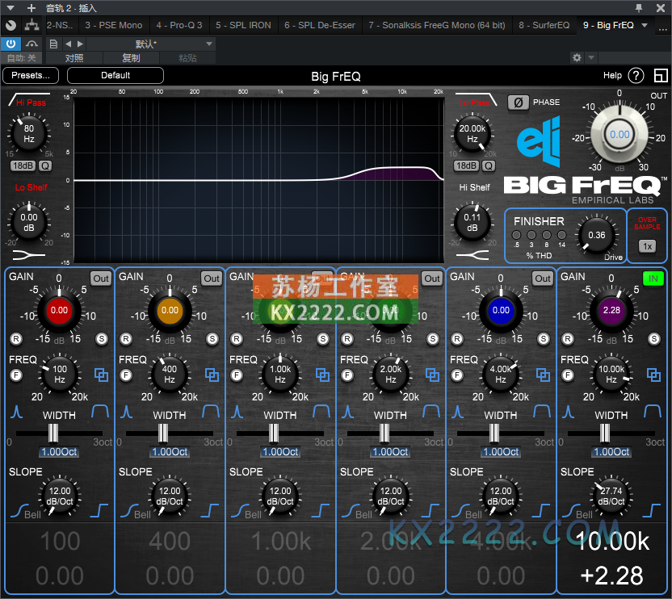Click the 100 Hz band Width slider handle
The width and height of the screenshot is (672, 599).
pos(53,434)
